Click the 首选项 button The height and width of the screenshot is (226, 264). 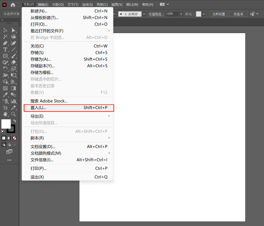[238, 14]
